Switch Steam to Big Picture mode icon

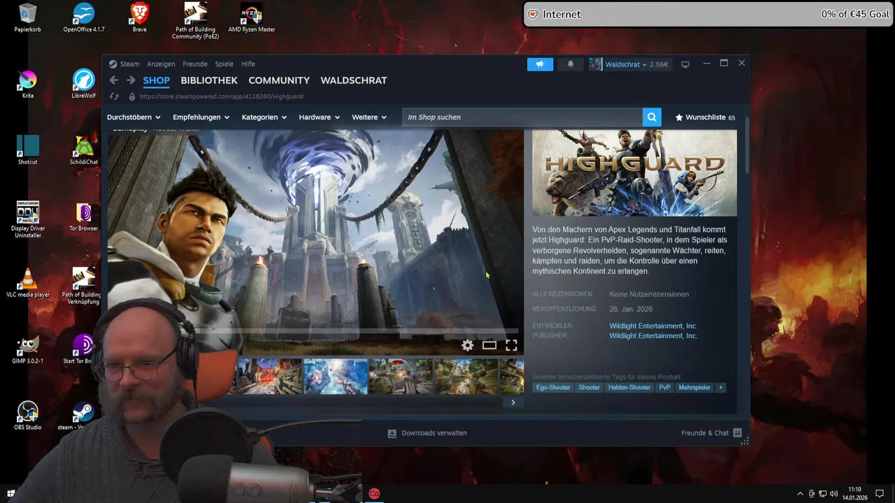point(685,64)
